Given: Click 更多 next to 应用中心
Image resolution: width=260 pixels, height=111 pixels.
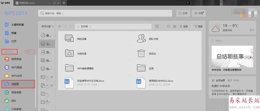Looking at the screenshot, I should click(30, 52).
